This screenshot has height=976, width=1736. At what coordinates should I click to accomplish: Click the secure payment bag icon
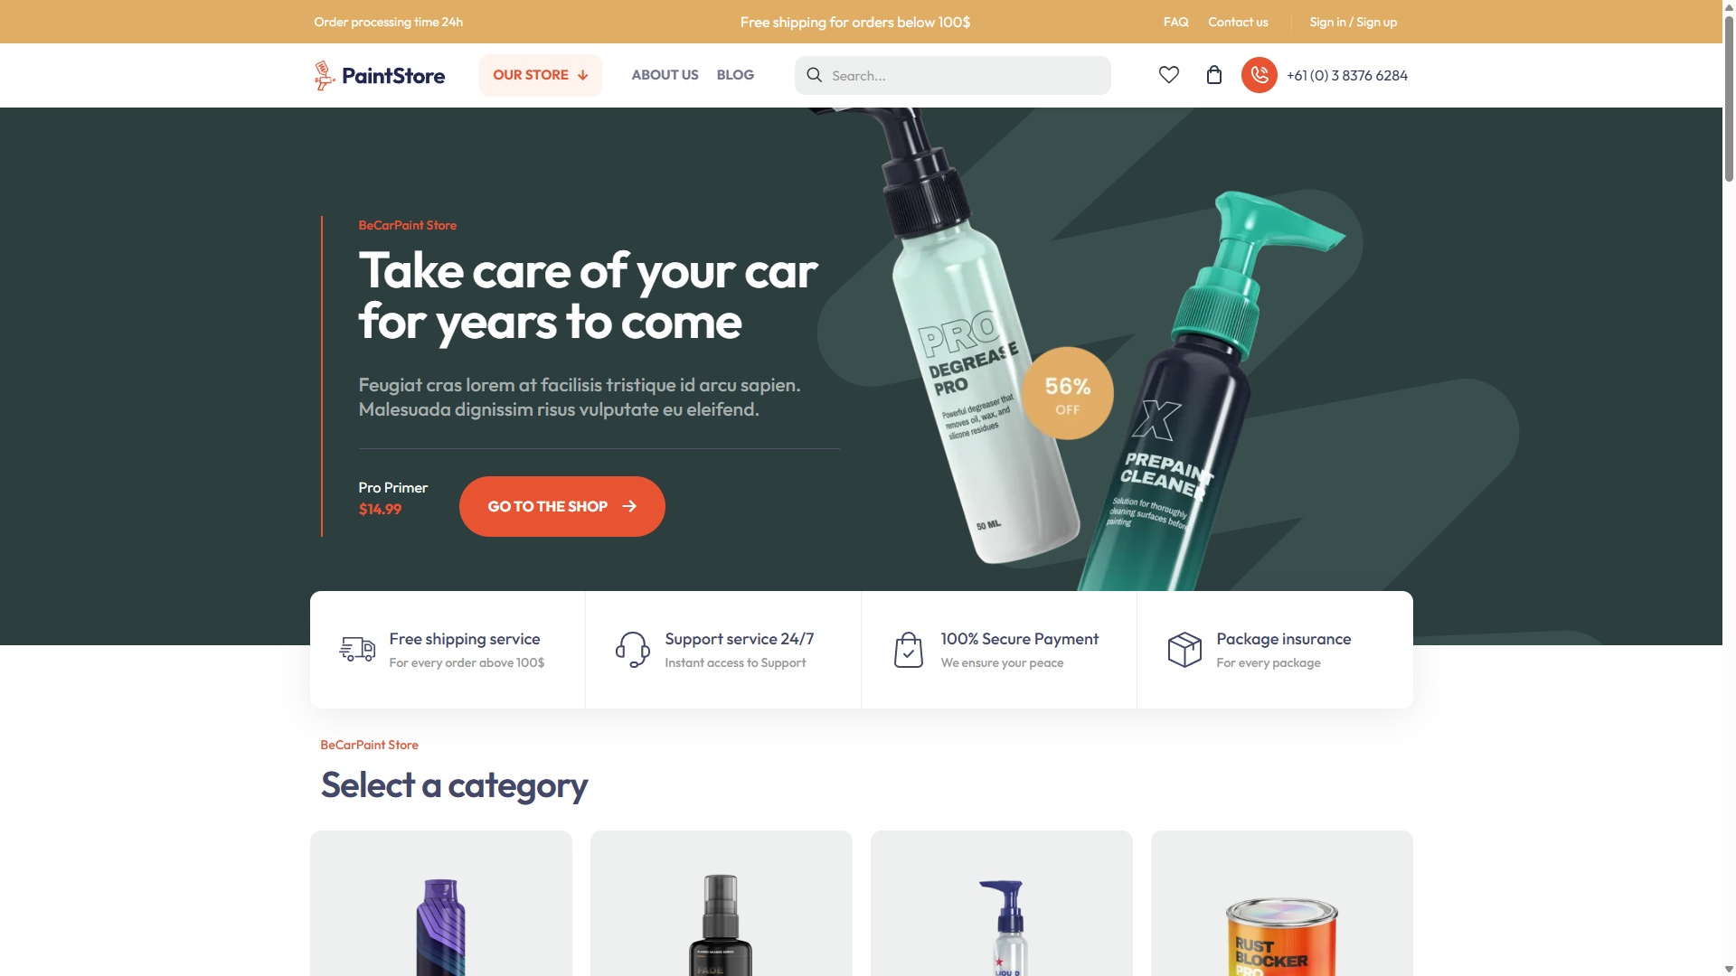[908, 649]
